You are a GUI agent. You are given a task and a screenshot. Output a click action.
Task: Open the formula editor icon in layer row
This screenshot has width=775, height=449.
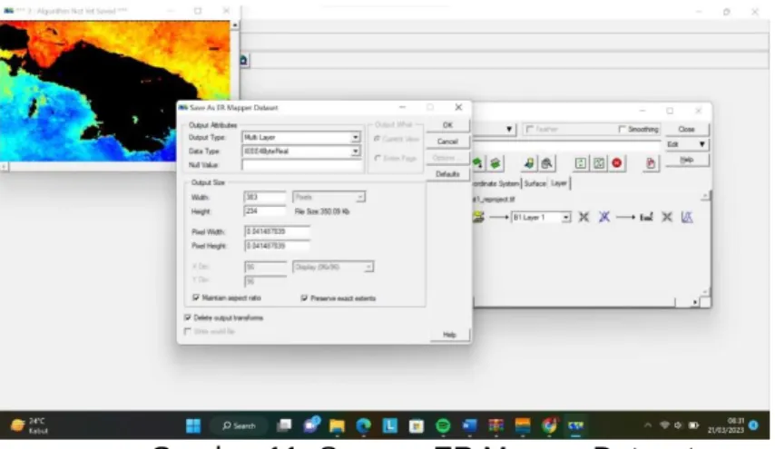pyautogui.click(x=646, y=217)
